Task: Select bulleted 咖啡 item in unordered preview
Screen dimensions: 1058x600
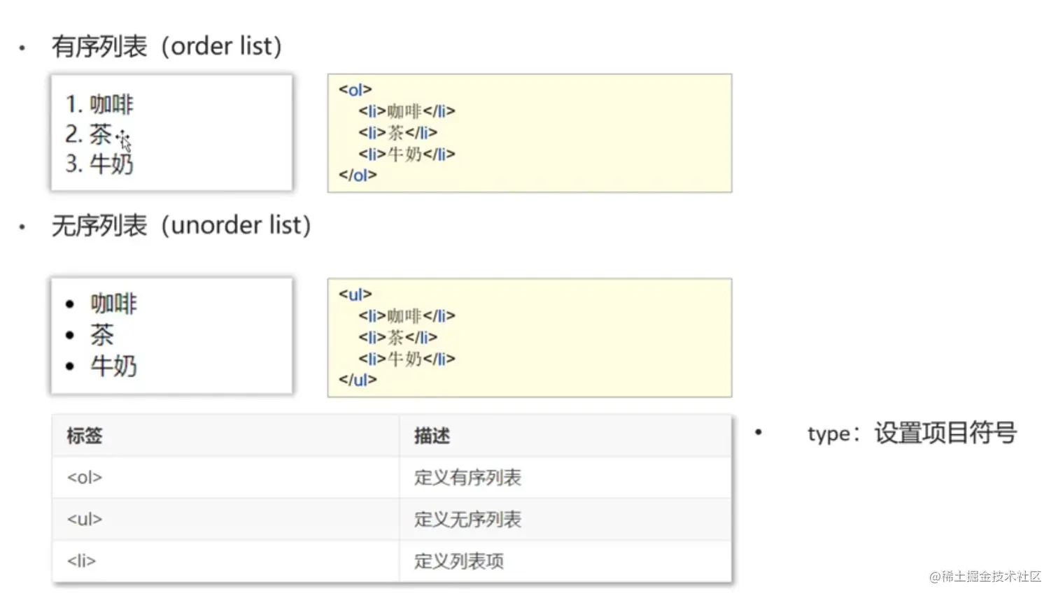Action: 113,303
